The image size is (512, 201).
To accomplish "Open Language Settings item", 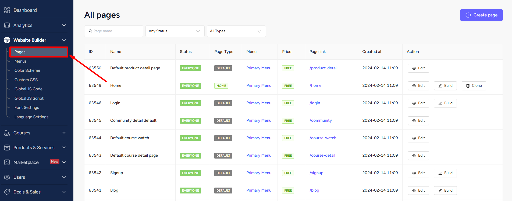I will [x=31, y=117].
